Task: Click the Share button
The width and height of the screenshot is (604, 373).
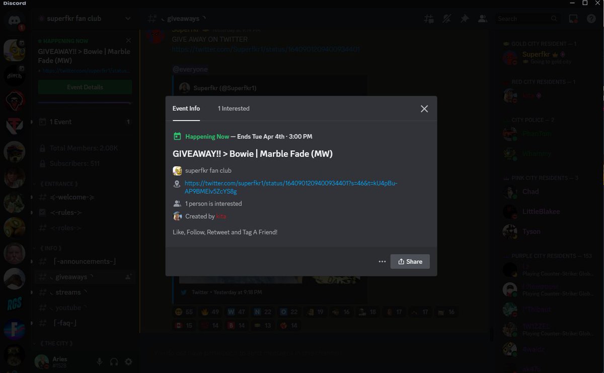Action: [x=410, y=262]
